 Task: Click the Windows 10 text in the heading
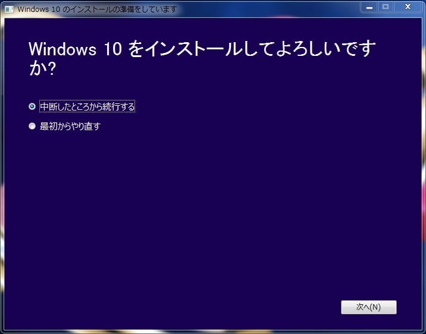click(75, 49)
